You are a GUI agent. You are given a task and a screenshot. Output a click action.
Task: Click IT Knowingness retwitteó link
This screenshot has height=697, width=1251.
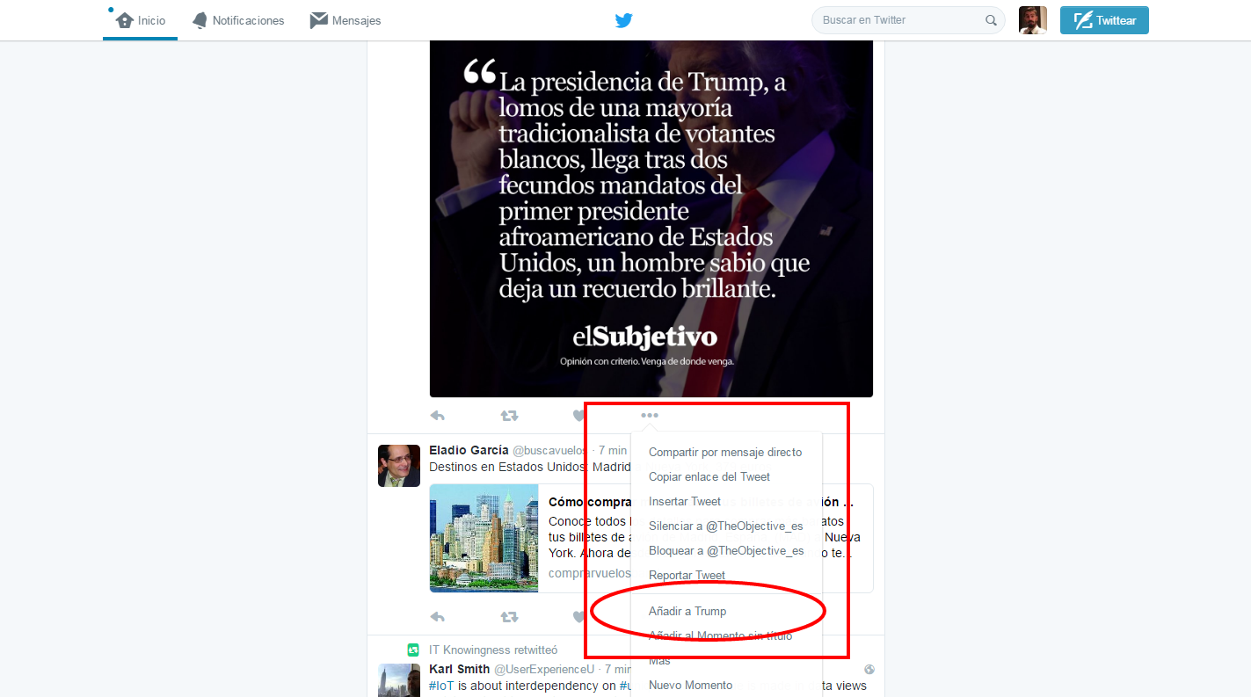pyautogui.click(x=493, y=650)
